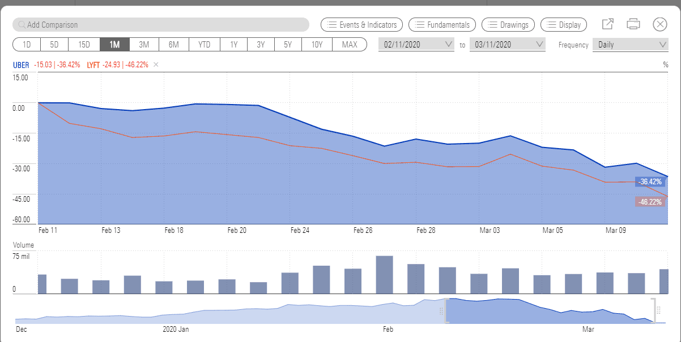Select the 3M time range
The image size is (681, 342).
click(144, 45)
